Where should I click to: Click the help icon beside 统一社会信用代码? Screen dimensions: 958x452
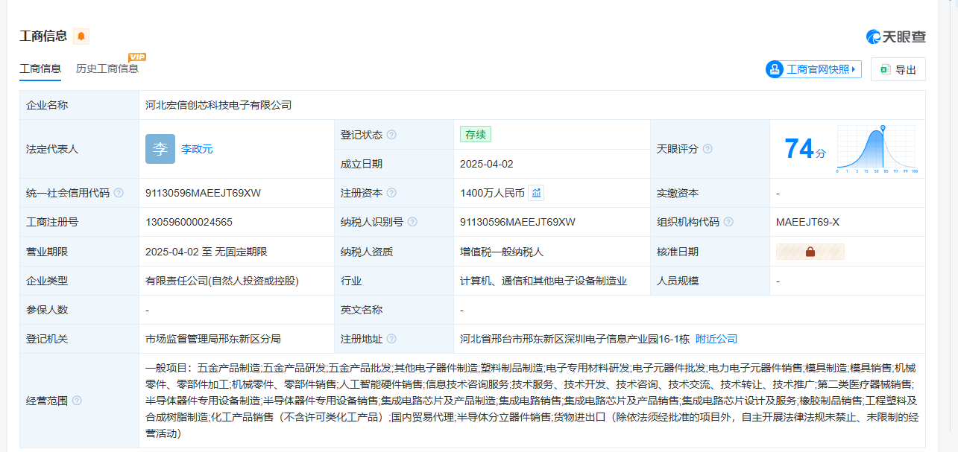[x=119, y=193]
